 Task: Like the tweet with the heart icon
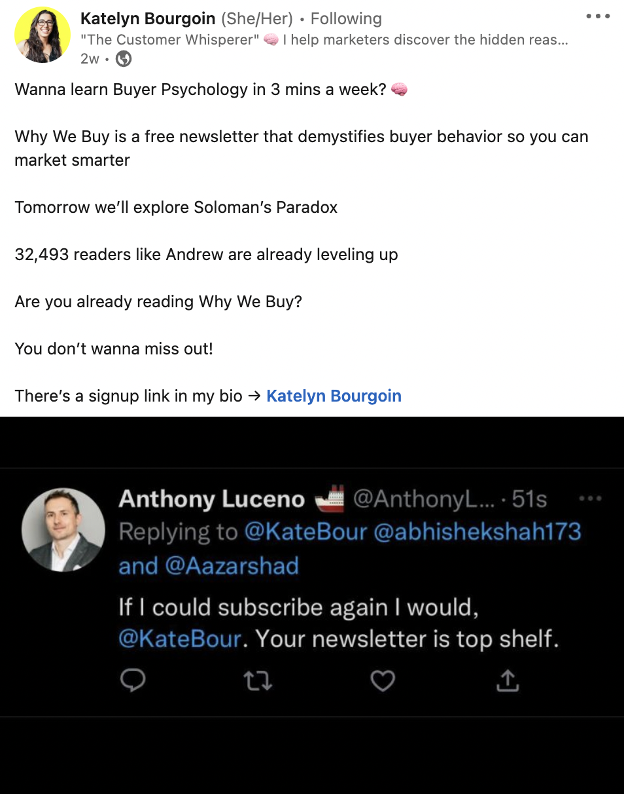(x=383, y=681)
